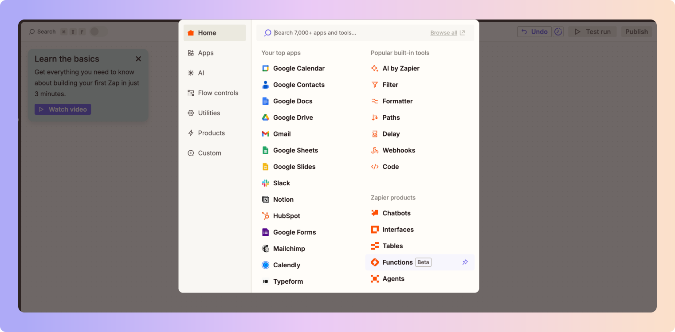This screenshot has width=675, height=332.
Task: Click the Google Slides icon
Action: click(x=266, y=167)
